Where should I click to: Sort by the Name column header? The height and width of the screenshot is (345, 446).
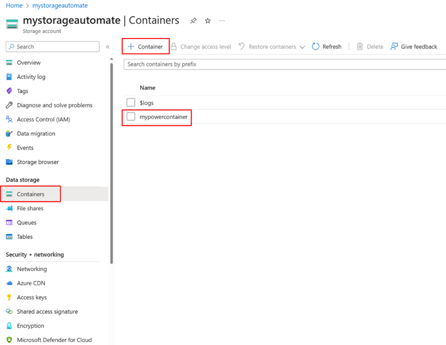click(x=147, y=88)
